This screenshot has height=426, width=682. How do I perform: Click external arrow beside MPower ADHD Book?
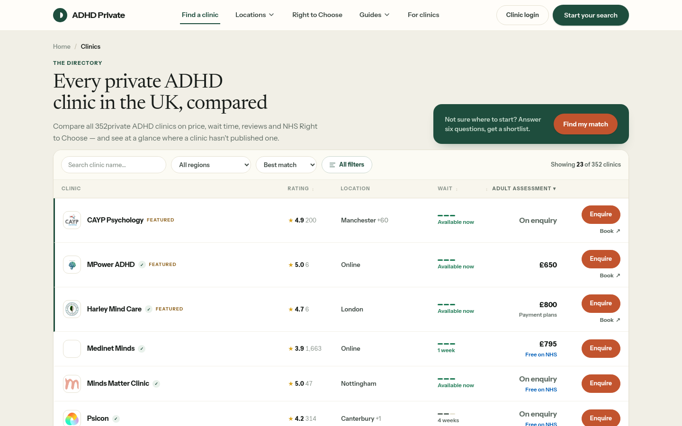(x=618, y=275)
